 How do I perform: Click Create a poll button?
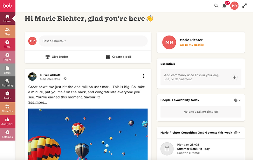click(119, 57)
